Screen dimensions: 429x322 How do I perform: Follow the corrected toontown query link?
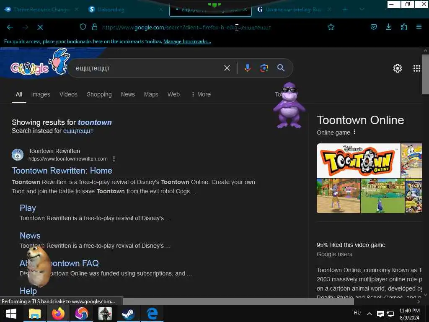(x=95, y=122)
